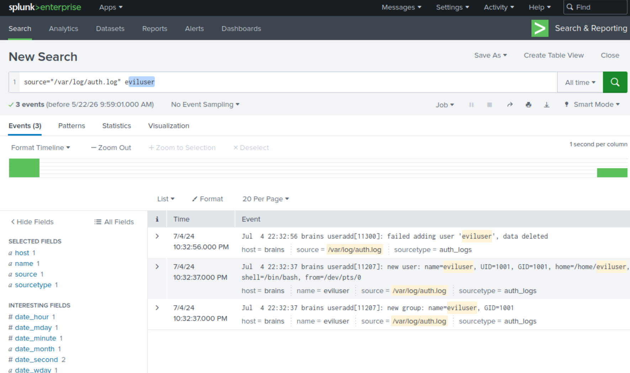Click the left green timeline bar
Viewport: 630px width, 373px height.
click(x=24, y=168)
